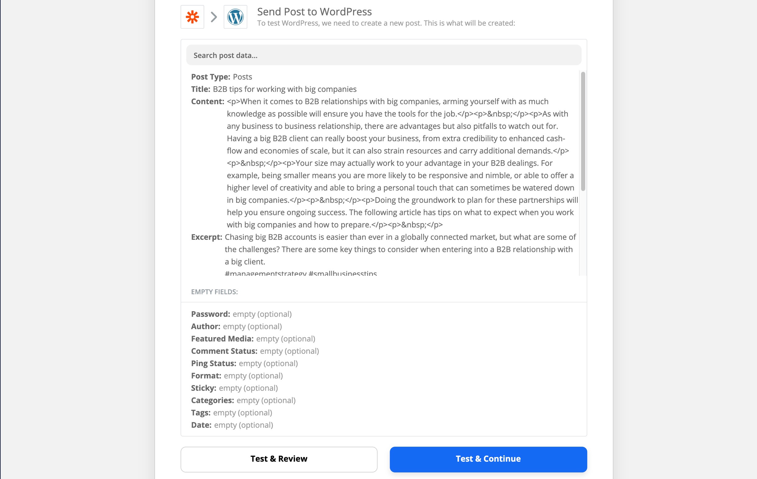Click the Featured Media empty row

coord(253,339)
